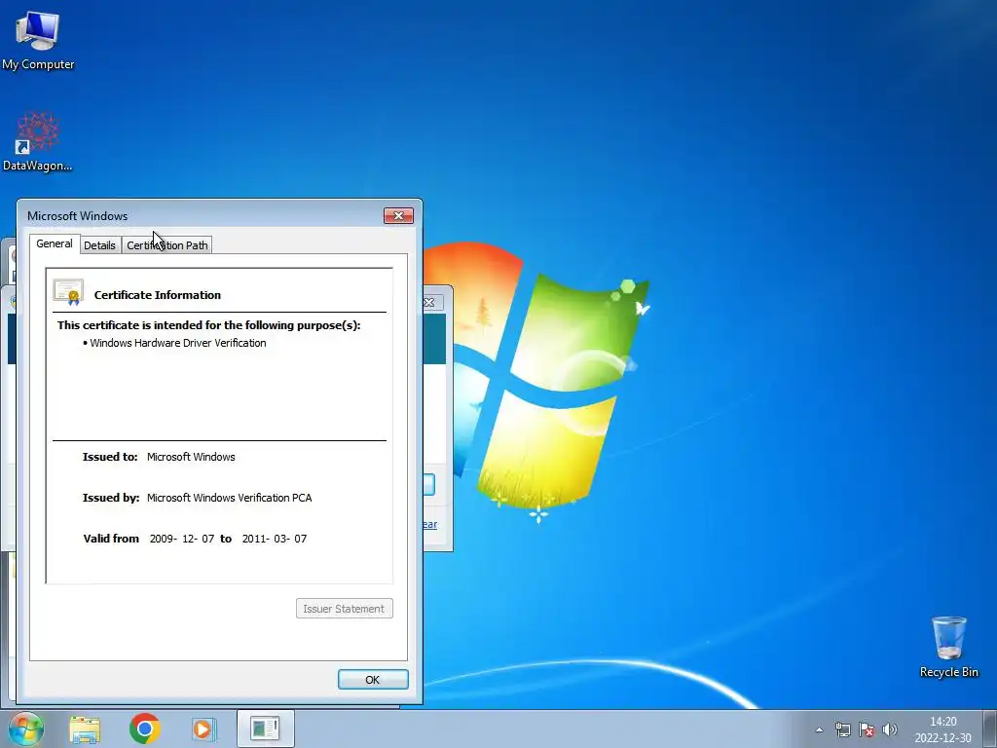Screen dimensions: 997x748
Task: Switch to the General tab
Action: (55, 243)
